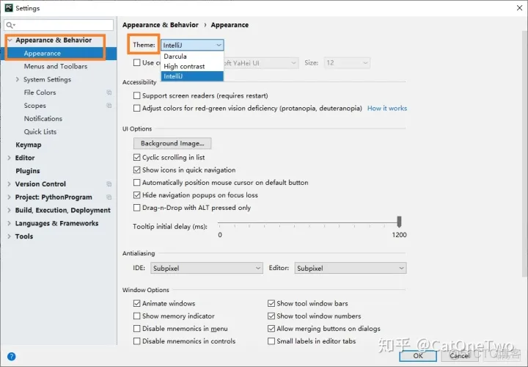Click the Background Image... button
Screen dimensions: 528x367
pos(172,143)
